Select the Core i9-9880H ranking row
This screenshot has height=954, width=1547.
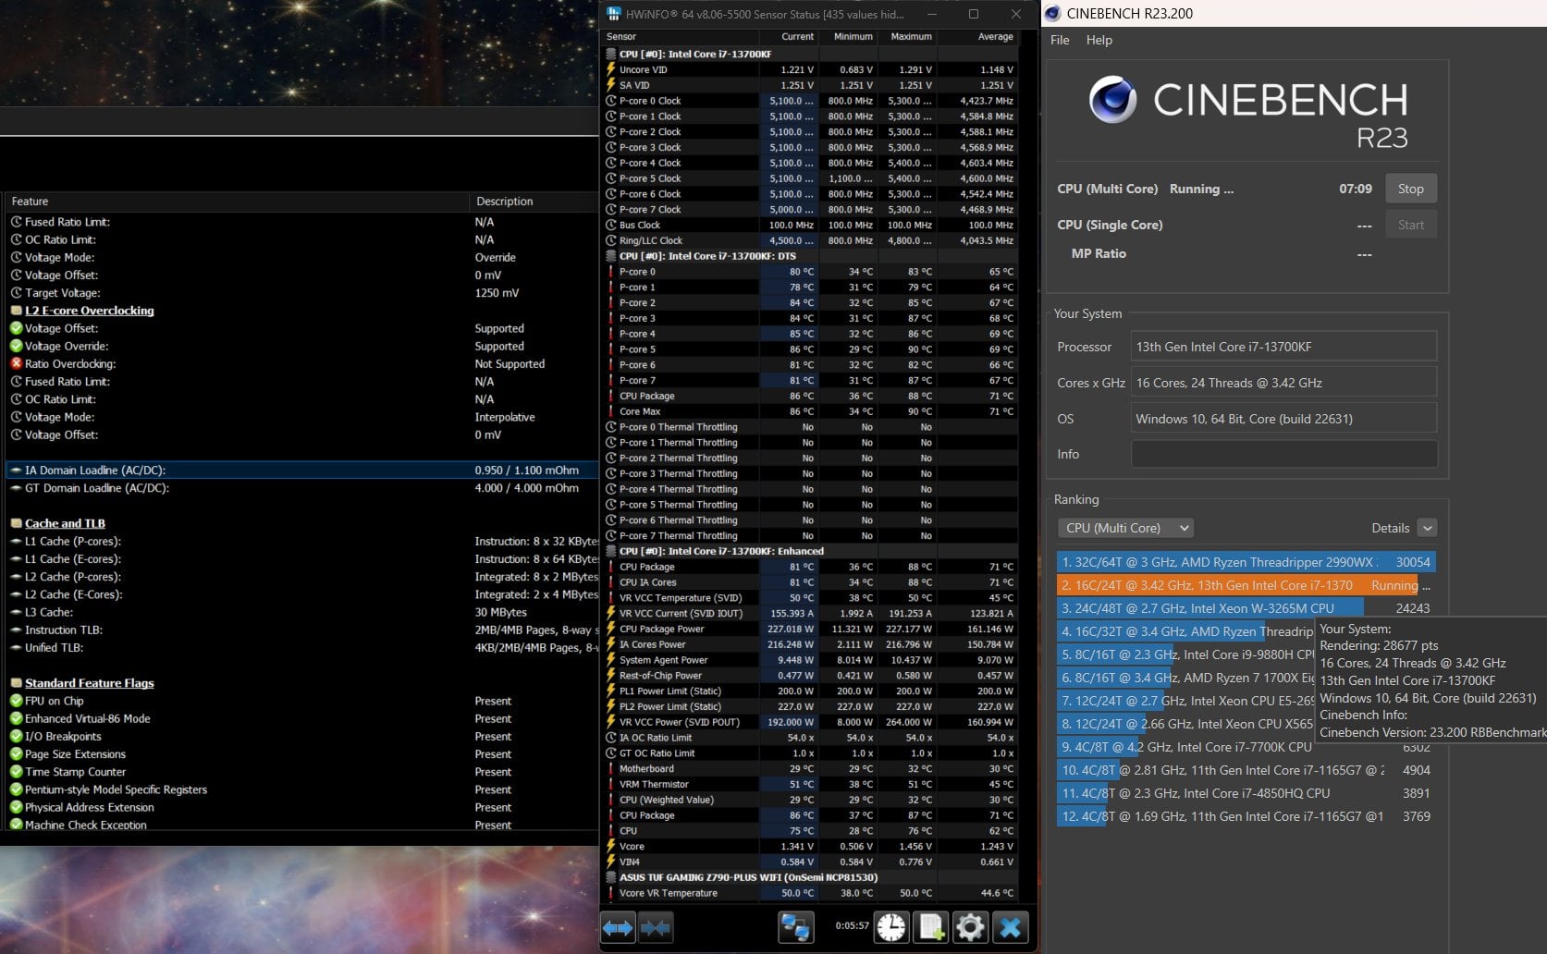click(1186, 654)
